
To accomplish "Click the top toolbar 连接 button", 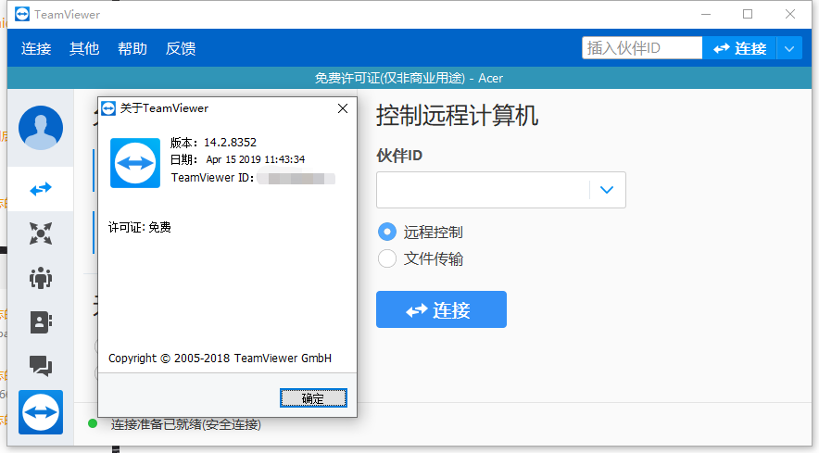I will point(739,48).
